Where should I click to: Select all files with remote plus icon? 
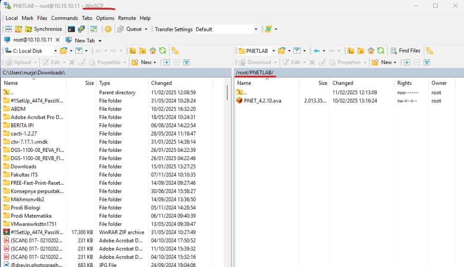[x=406, y=63]
